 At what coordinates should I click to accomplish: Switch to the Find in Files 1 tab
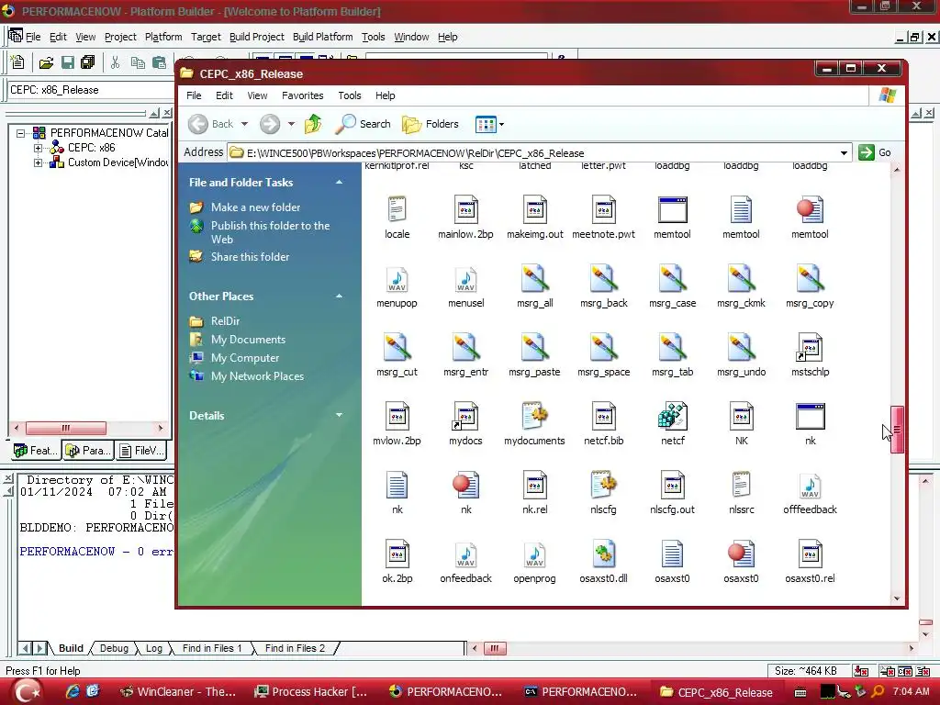212,648
